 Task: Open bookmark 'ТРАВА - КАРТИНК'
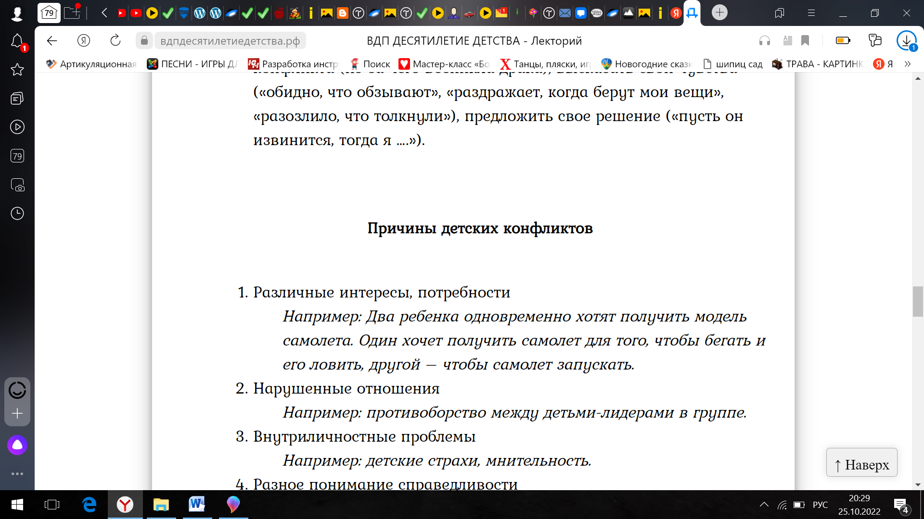pyautogui.click(x=818, y=64)
